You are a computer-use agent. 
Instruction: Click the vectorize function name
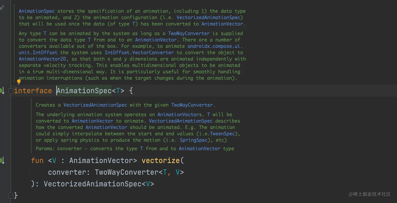point(161,160)
